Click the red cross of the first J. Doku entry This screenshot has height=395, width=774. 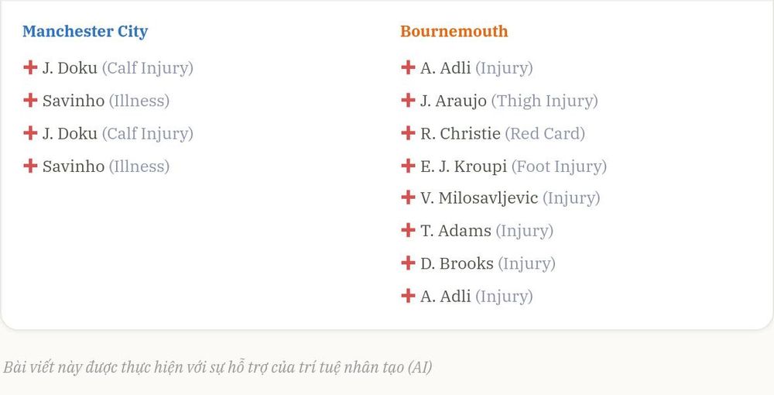click(x=30, y=67)
